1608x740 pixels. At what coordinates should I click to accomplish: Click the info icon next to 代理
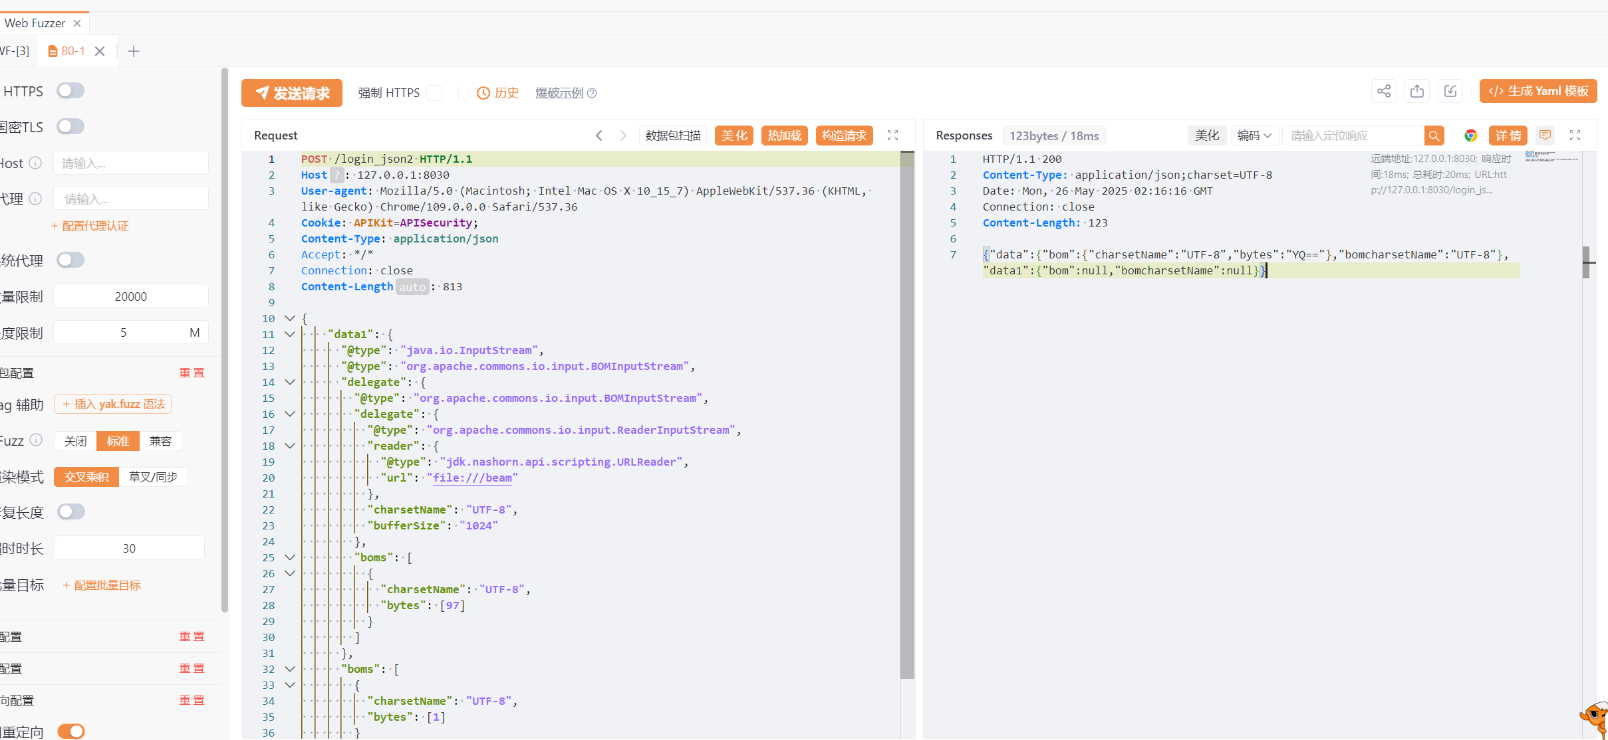(x=36, y=199)
